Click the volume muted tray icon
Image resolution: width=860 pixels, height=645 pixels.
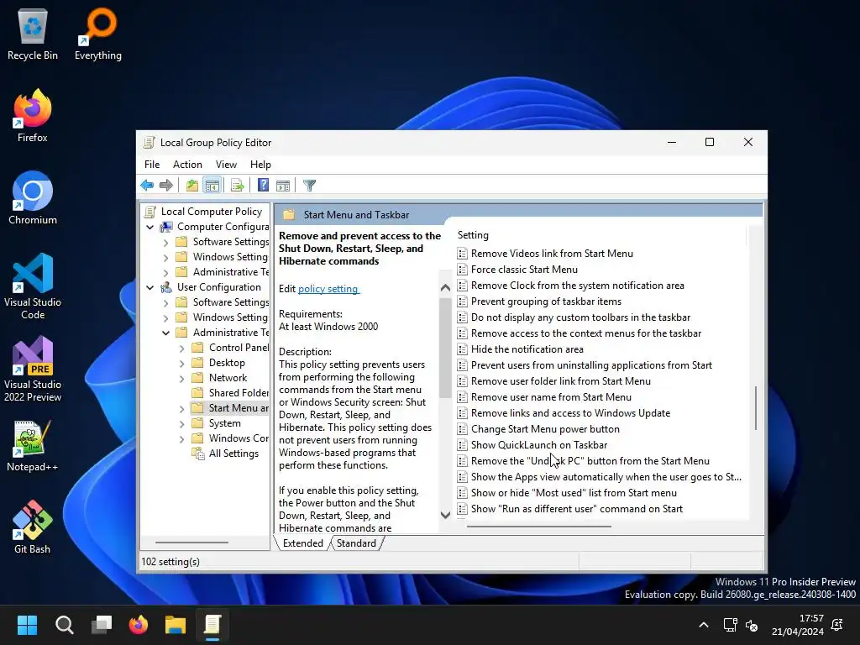[752, 625]
